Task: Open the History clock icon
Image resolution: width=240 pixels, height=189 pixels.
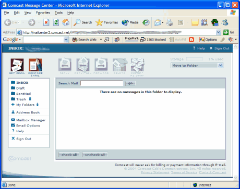Action: coord(146,22)
